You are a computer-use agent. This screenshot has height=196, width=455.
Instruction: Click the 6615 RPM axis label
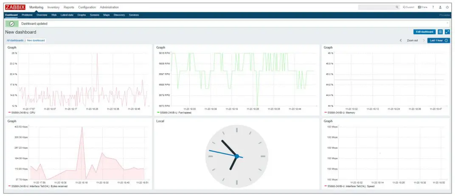tap(165, 53)
